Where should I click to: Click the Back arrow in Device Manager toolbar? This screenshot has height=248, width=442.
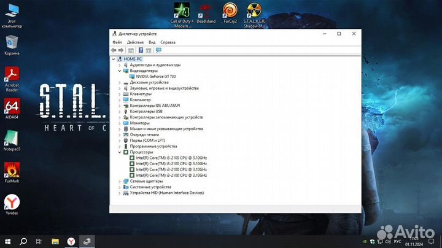(114, 50)
